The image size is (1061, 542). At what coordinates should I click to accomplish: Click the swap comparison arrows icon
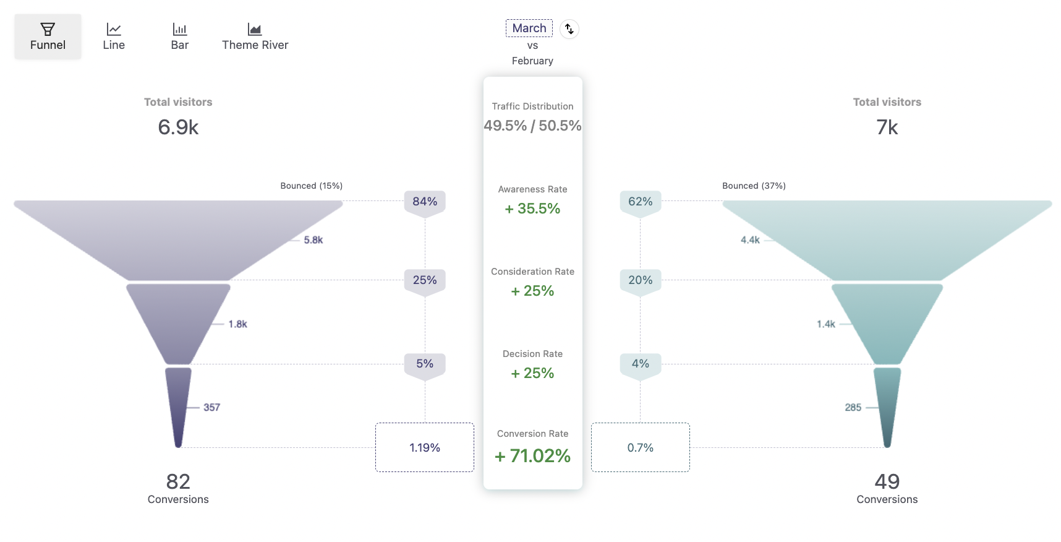569,28
